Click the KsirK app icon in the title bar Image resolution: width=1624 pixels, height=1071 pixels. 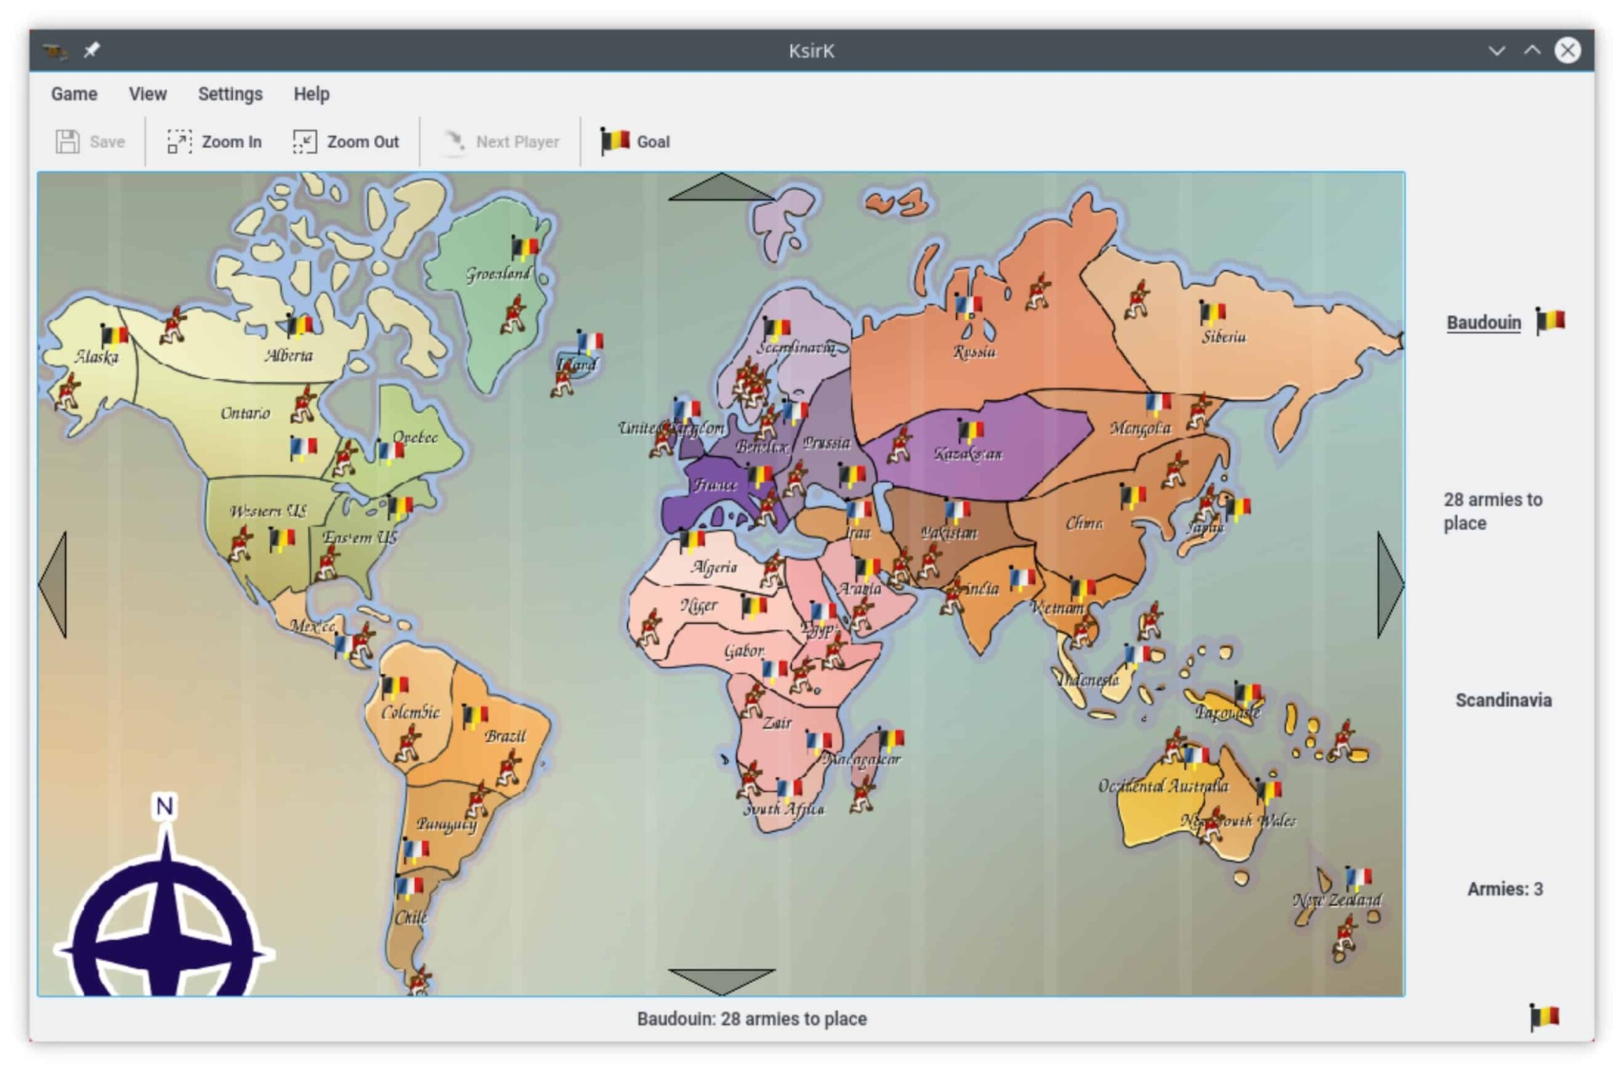(55, 51)
